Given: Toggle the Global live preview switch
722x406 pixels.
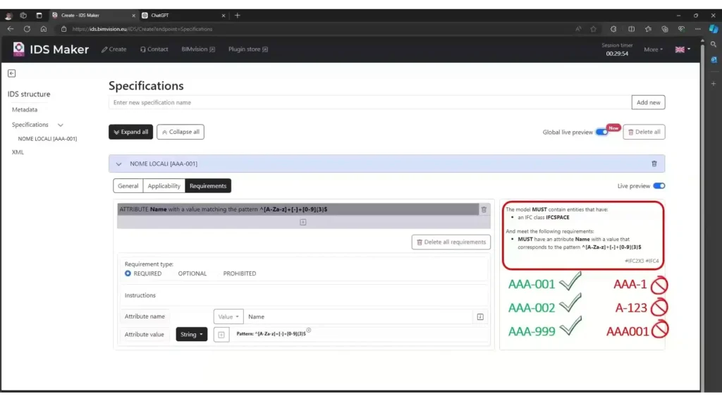Looking at the screenshot, I should pyautogui.click(x=601, y=132).
